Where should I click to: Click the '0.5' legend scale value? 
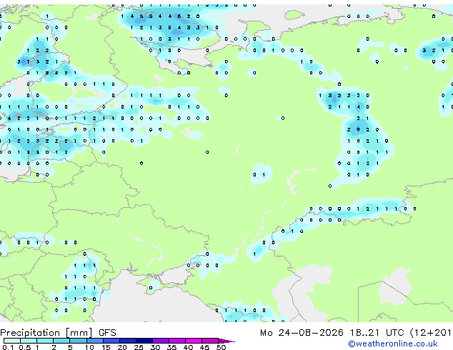pyautogui.click(x=24, y=347)
